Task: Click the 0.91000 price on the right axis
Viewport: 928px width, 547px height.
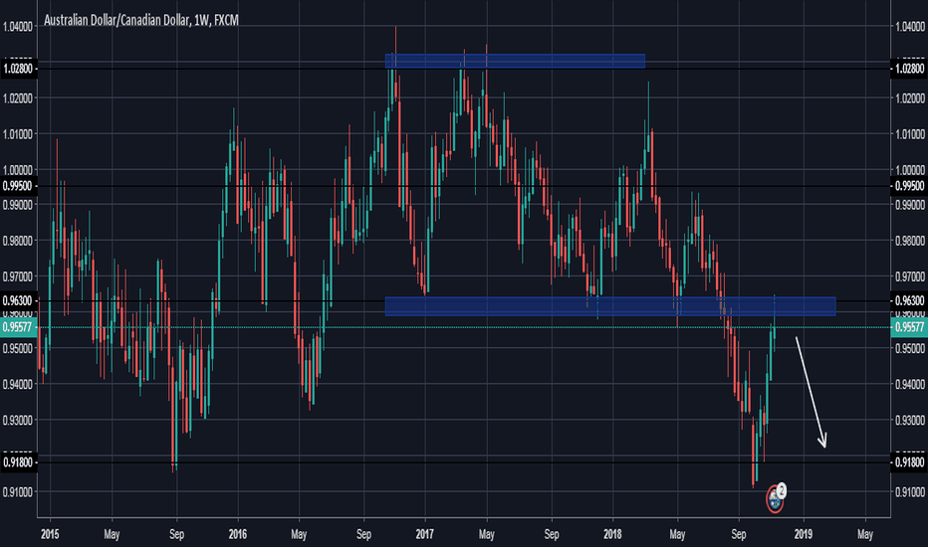Action: (910, 491)
